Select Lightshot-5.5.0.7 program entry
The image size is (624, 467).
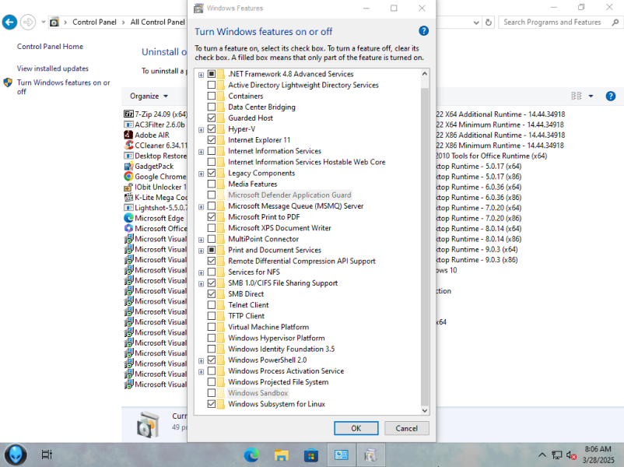click(156, 208)
